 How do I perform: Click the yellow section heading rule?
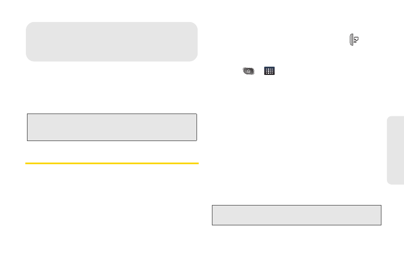tap(112, 163)
